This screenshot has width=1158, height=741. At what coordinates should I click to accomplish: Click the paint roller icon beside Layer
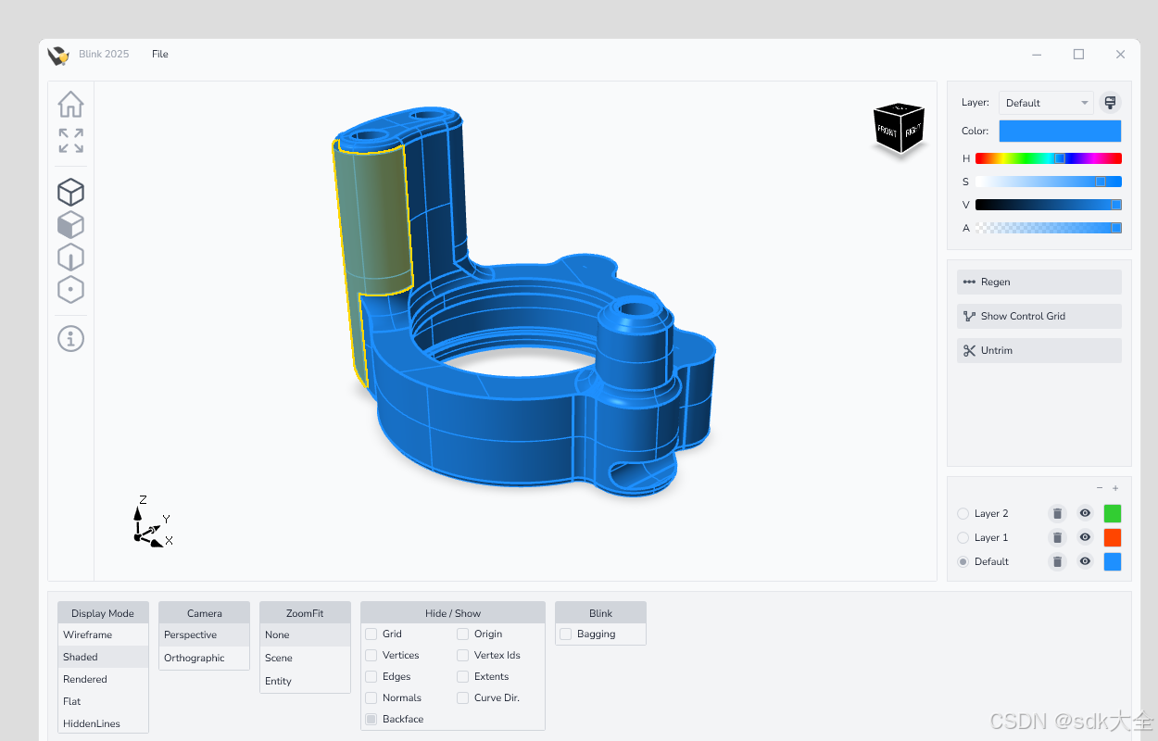pyautogui.click(x=1110, y=103)
